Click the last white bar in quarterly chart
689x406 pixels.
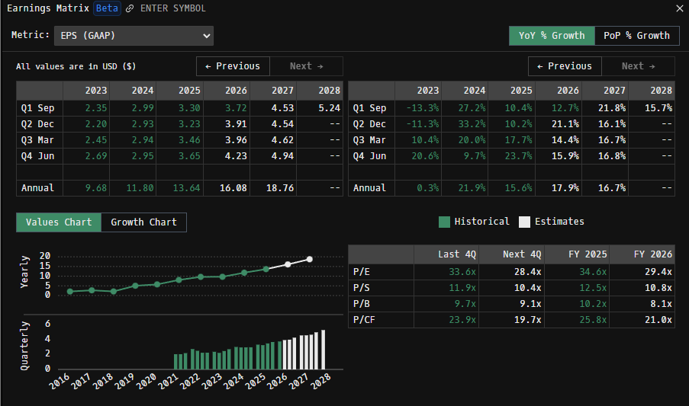coord(323,350)
